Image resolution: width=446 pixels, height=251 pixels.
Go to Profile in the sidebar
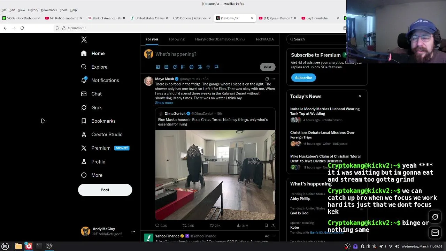point(93,162)
